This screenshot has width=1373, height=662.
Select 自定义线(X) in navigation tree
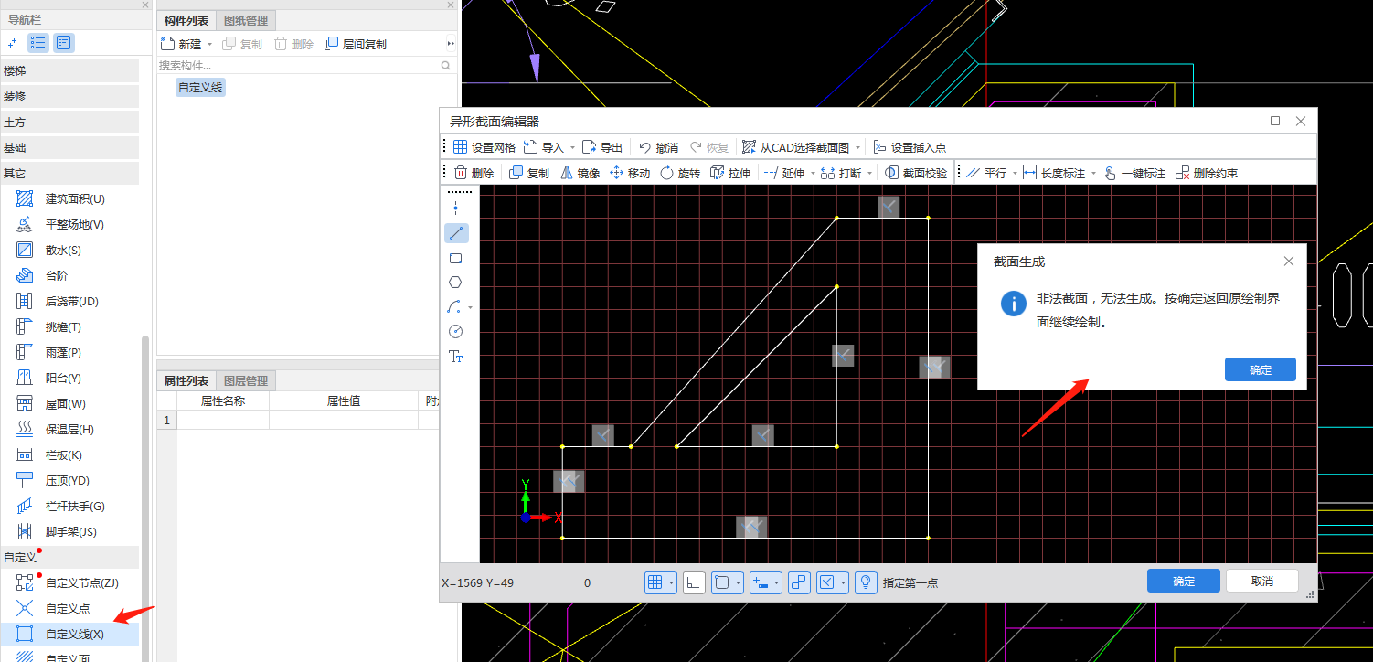tap(69, 634)
